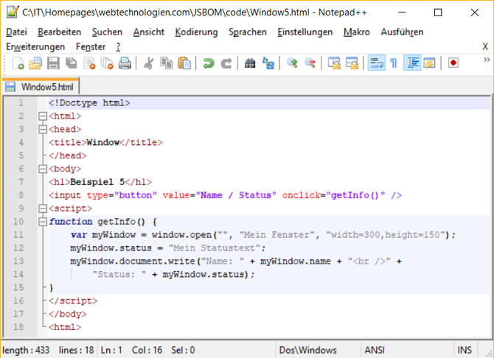Open the user-defined language icon
Viewport: 494px width, 358px height.
[x=430, y=63]
